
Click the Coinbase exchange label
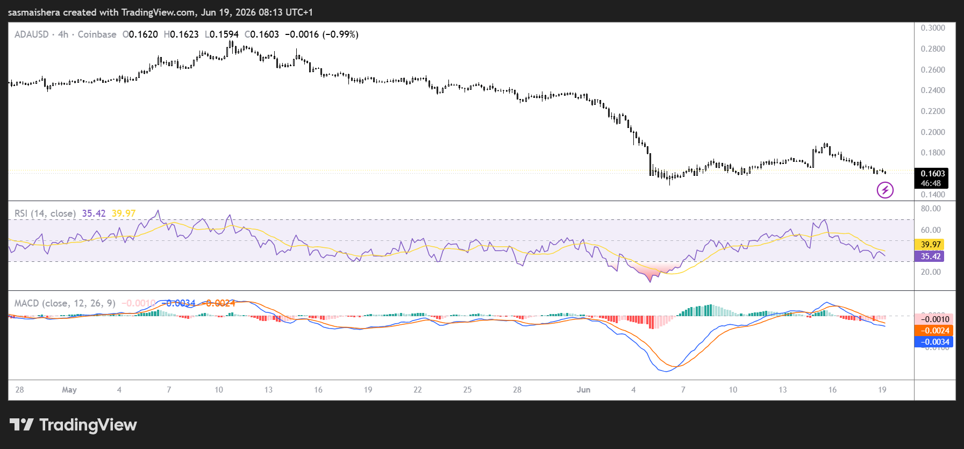tap(97, 34)
